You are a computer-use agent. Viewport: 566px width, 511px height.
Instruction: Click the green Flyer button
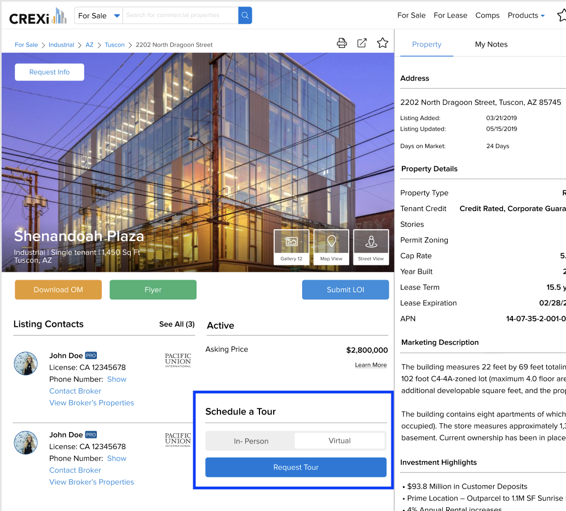[153, 289]
